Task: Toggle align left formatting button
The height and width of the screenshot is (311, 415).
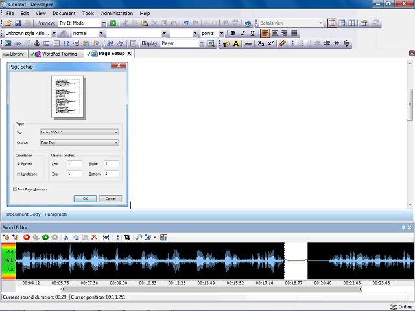Action: point(265,33)
